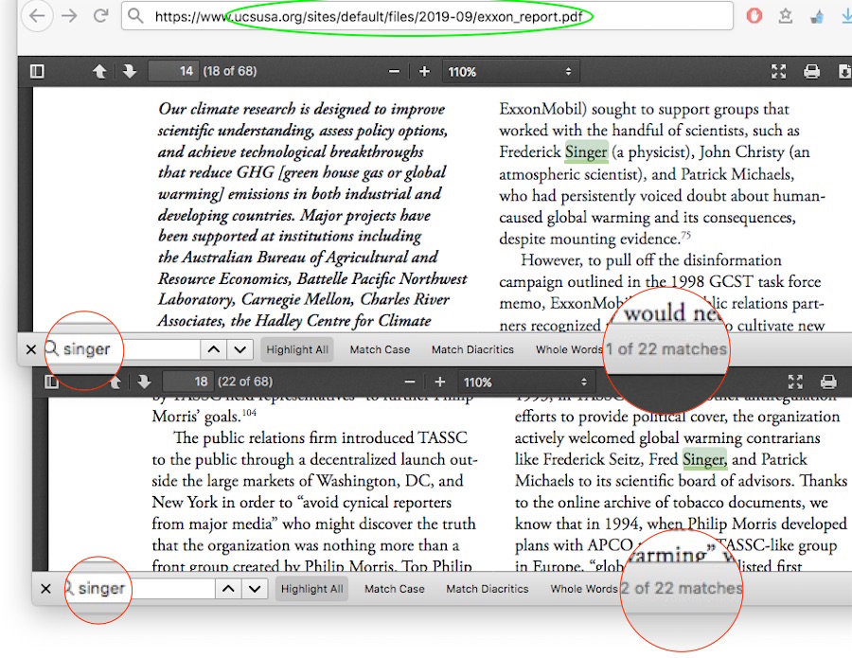Image resolution: width=852 pixels, height=658 pixels.
Task: Click the Adblock stop-hand icon
Action: tap(754, 16)
